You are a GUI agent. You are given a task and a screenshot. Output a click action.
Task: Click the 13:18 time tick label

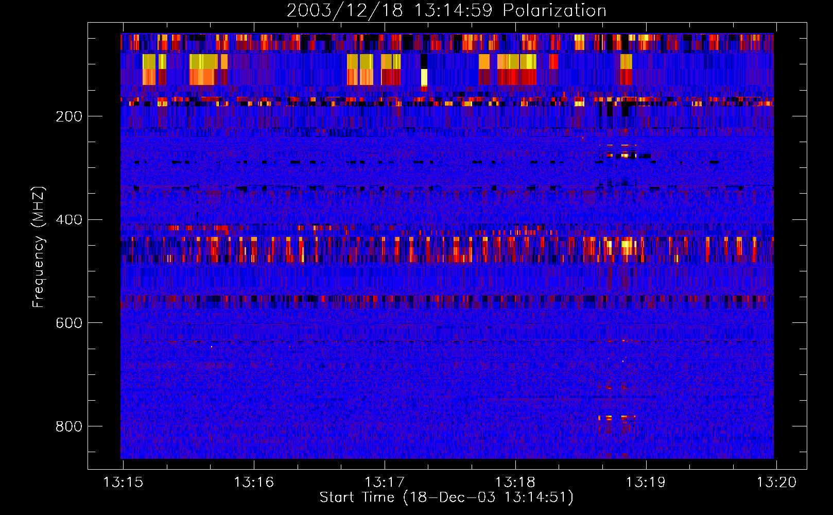[x=515, y=483]
